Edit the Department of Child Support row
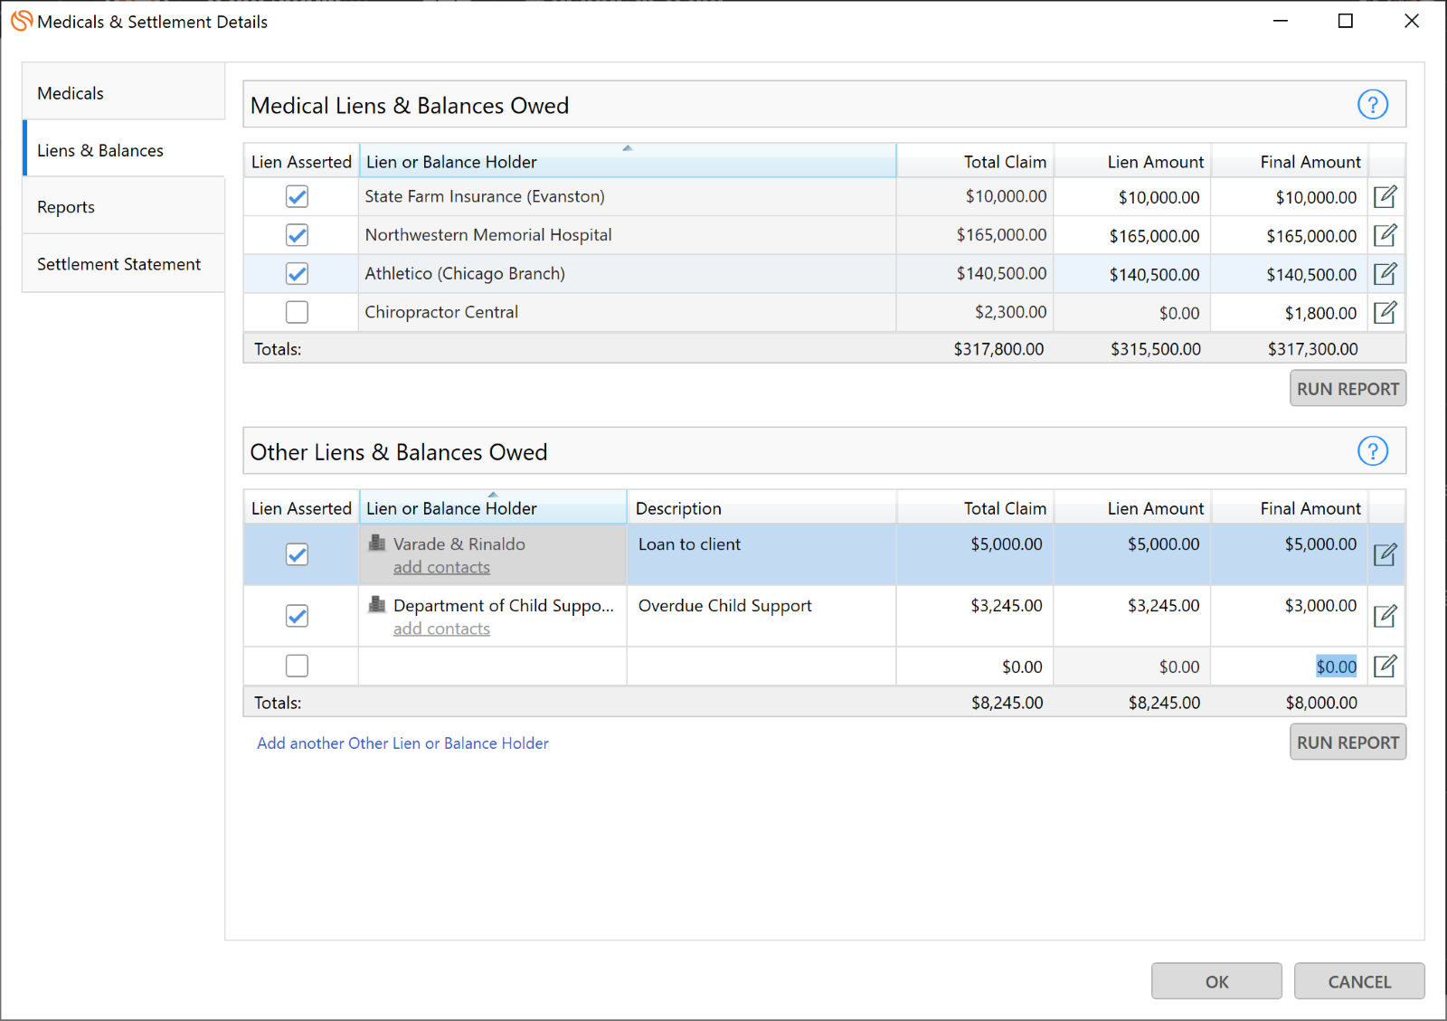 tap(1385, 616)
